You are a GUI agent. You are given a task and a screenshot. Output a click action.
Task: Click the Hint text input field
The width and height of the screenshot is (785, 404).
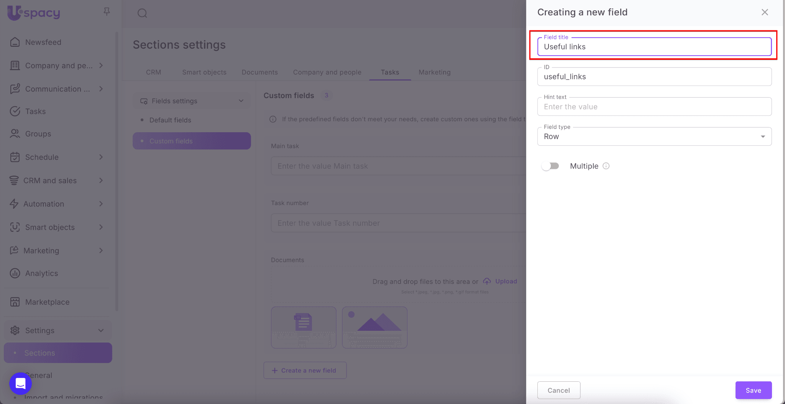(x=654, y=107)
